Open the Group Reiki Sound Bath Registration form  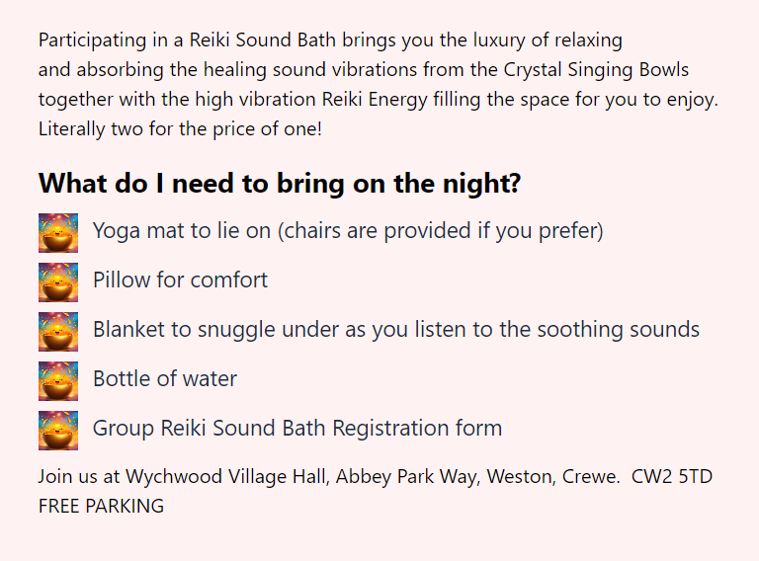[297, 428]
